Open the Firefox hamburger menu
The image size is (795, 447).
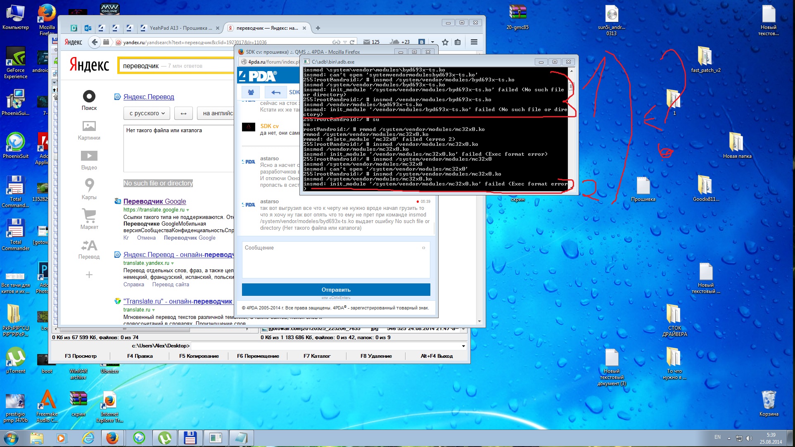474,42
